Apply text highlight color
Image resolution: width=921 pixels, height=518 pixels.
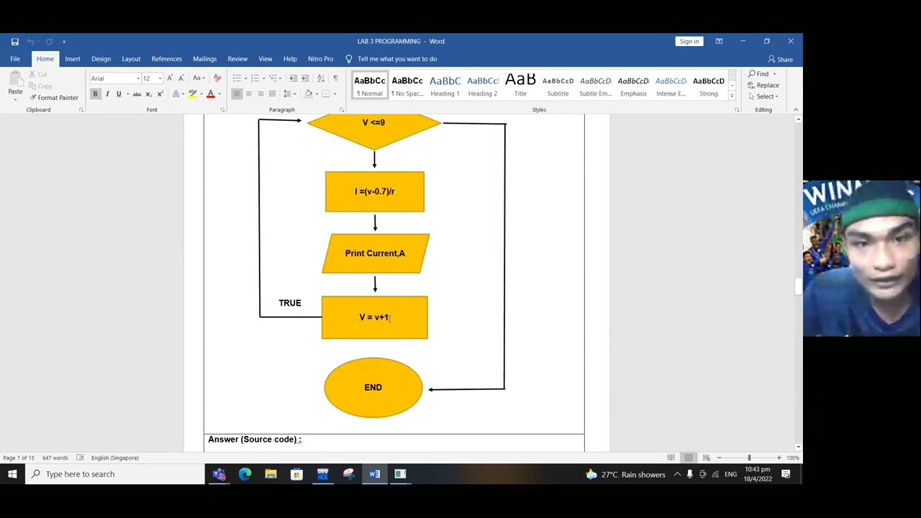(x=192, y=94)
